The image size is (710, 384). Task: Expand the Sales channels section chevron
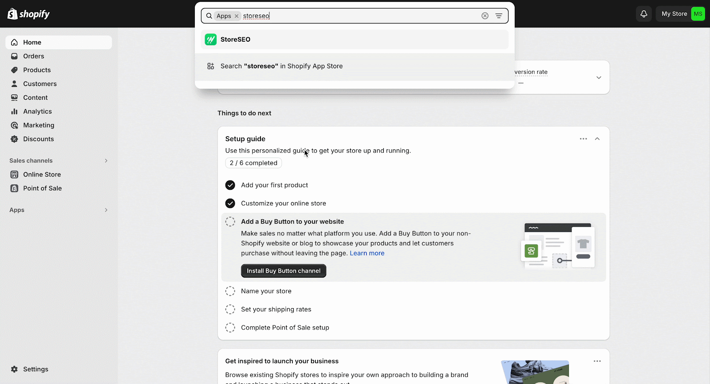tap(106, 161)
